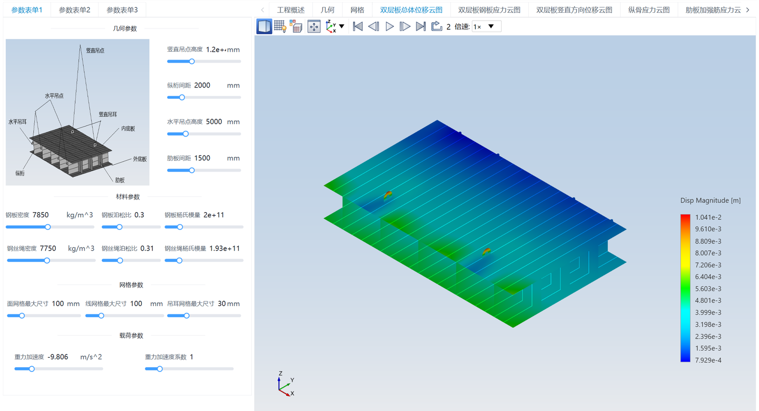Viewport: 759px width, 411px height.
Task: Click the 面网格最大尺寸 value 100 field
Action: pos(58,304)
